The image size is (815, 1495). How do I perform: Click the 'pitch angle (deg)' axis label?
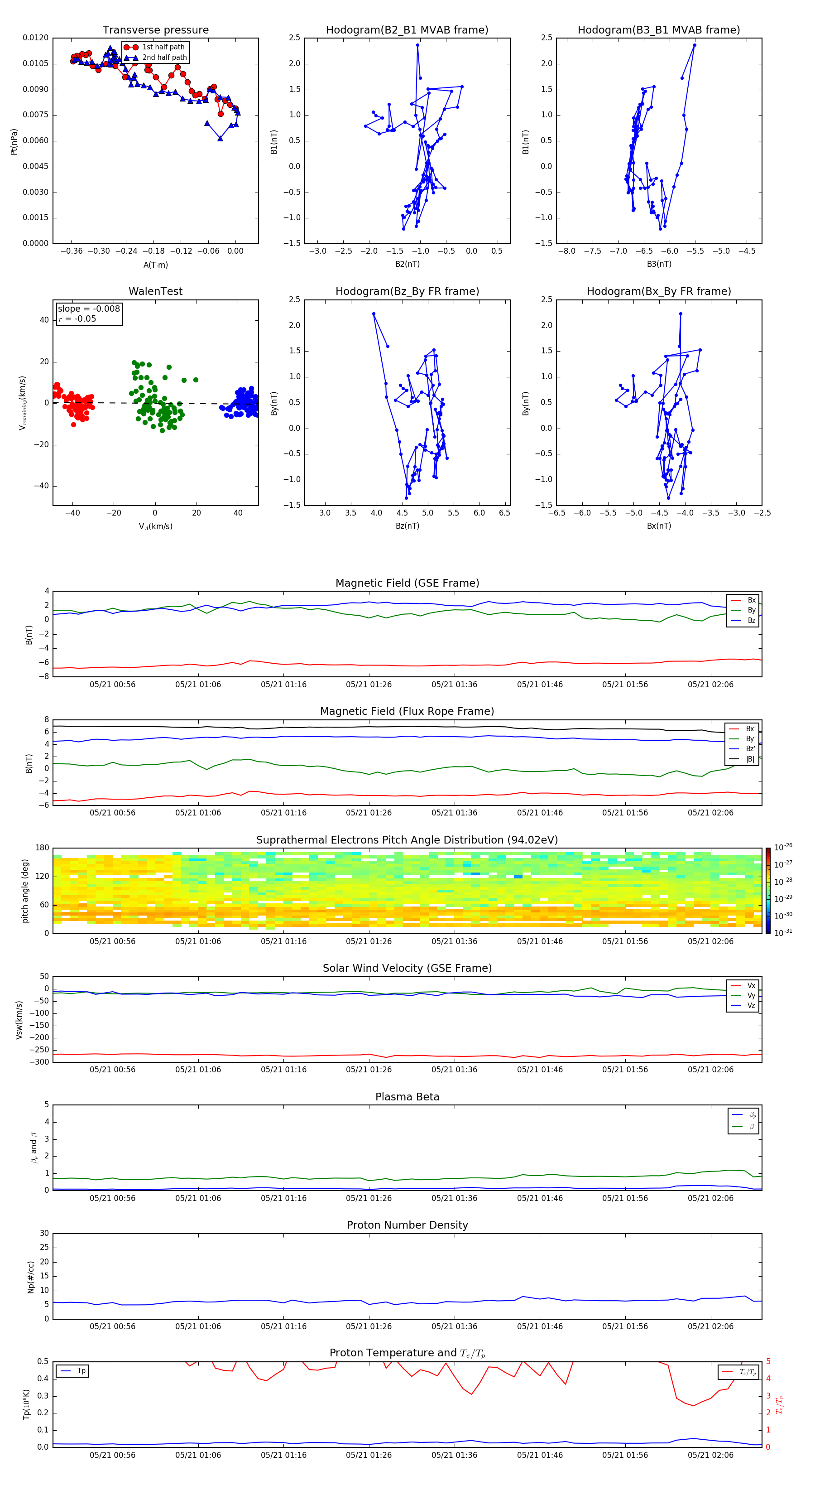tap(25, 891)
